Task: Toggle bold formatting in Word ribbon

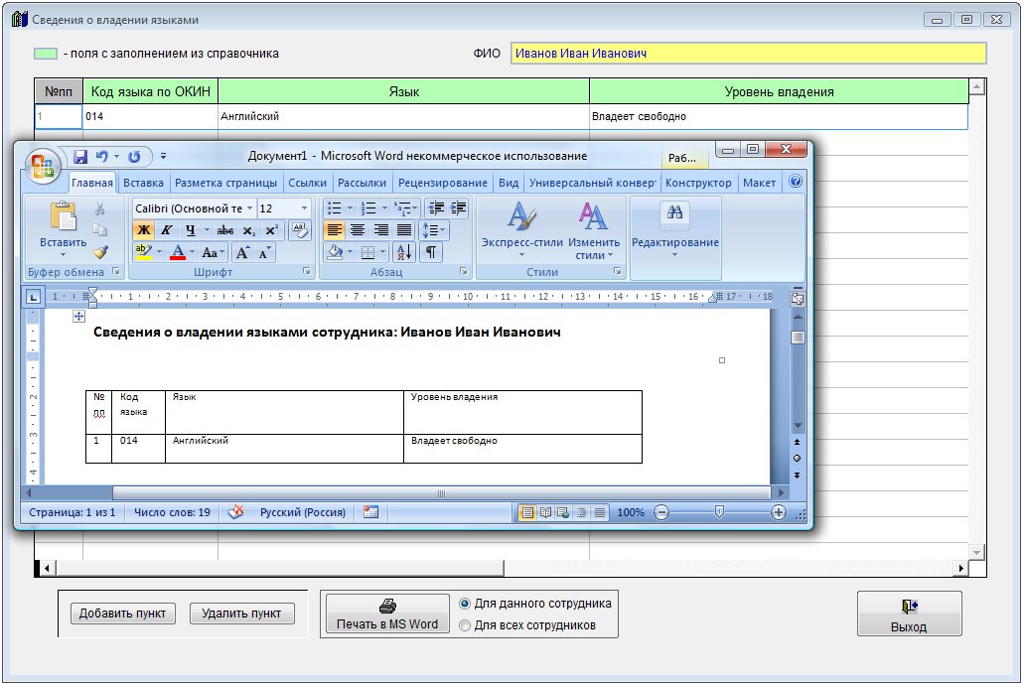Action: pyautogui.click(x=143, y=230)
